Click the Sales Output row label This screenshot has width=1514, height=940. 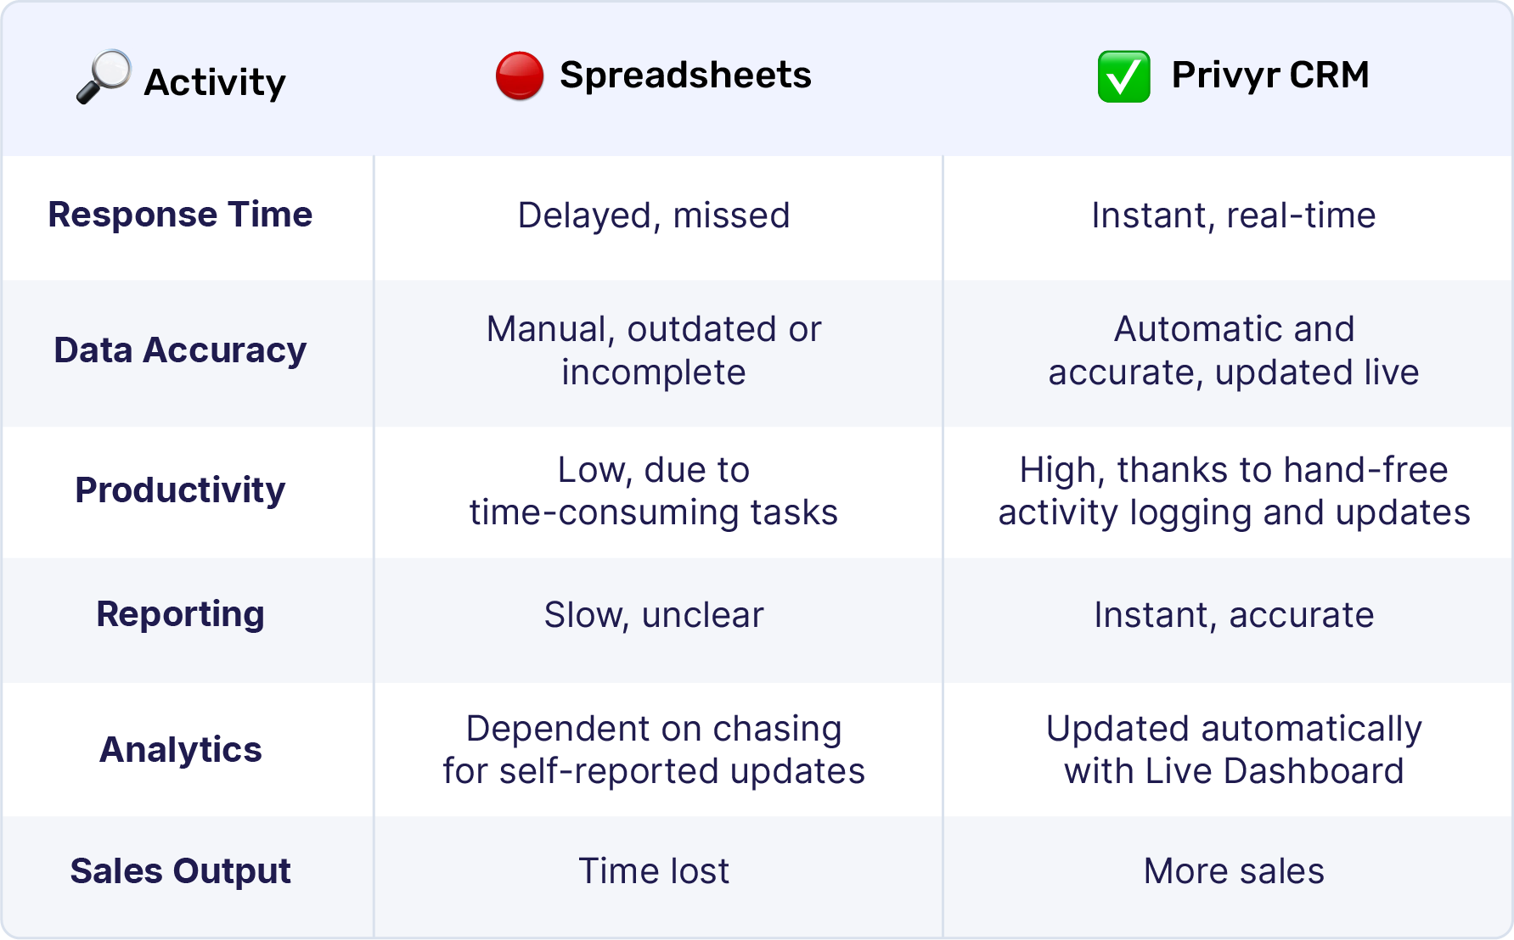pos(180,871)
